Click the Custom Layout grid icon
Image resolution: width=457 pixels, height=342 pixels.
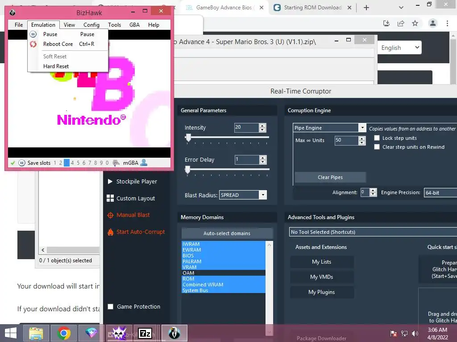[110, 198]
